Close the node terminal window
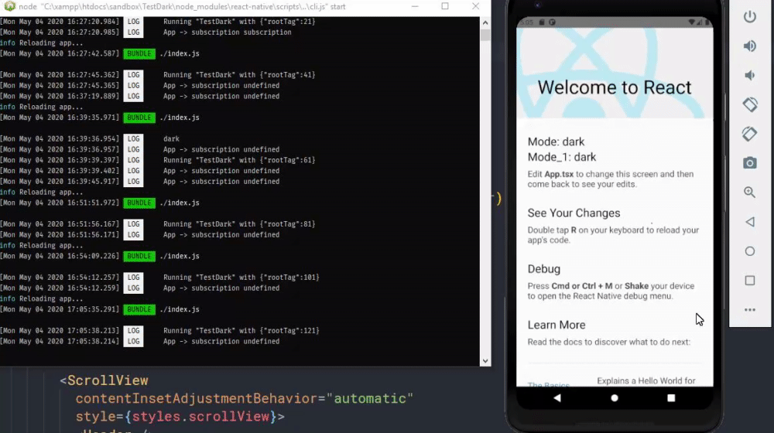This screenshot has height=433, width=774. (x=475, y=6)
